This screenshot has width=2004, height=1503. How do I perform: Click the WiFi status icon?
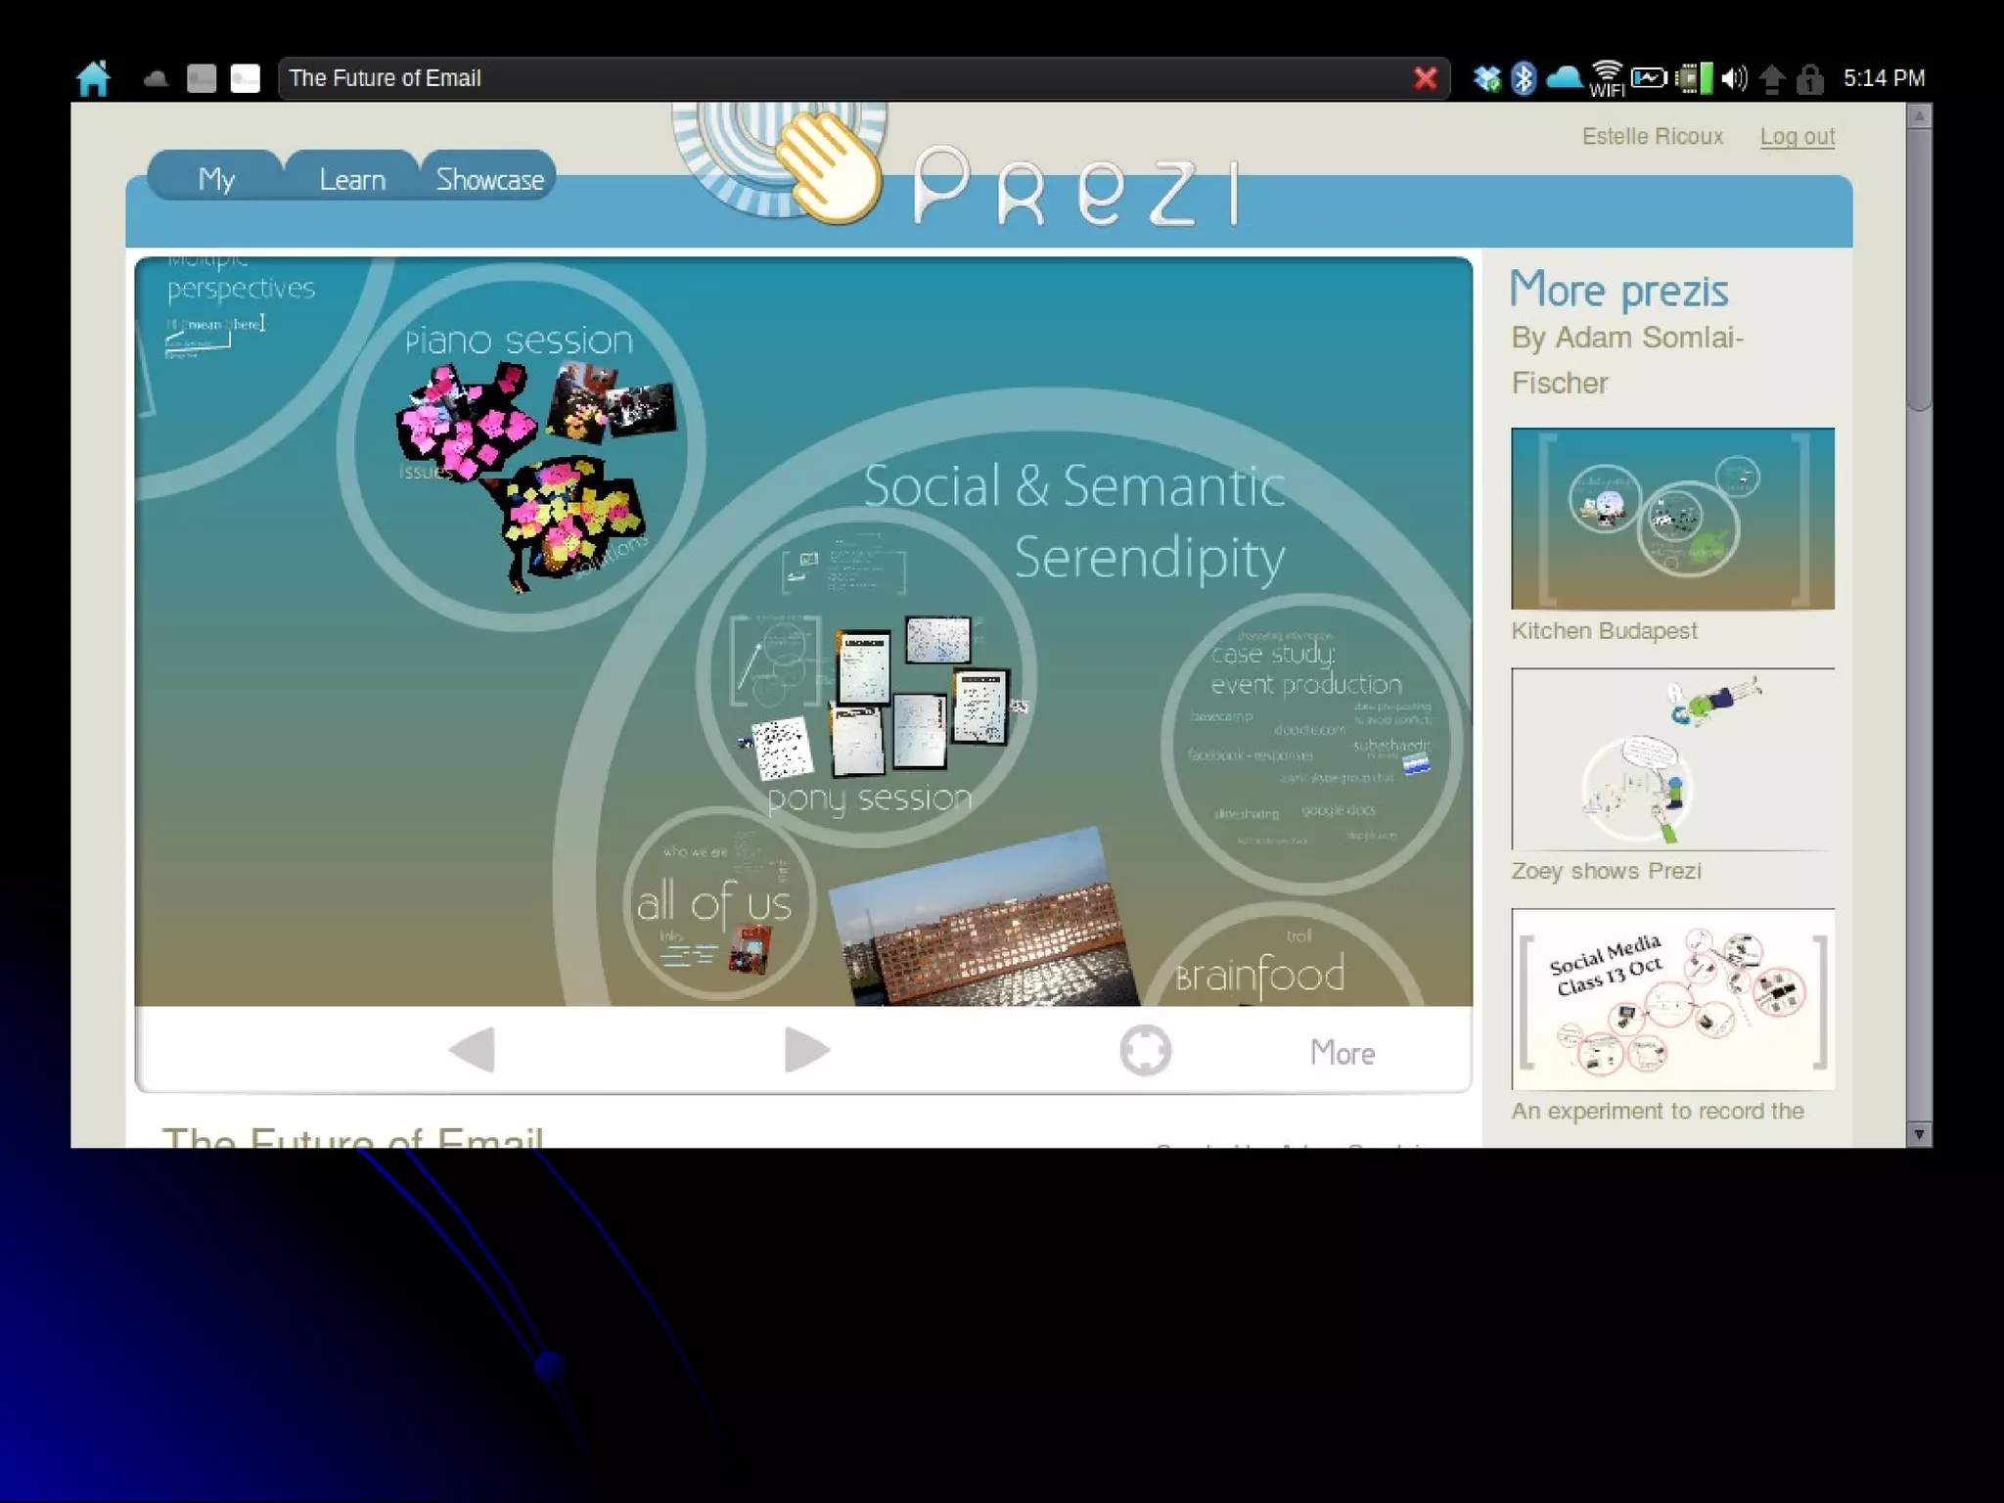(1606, 78)
